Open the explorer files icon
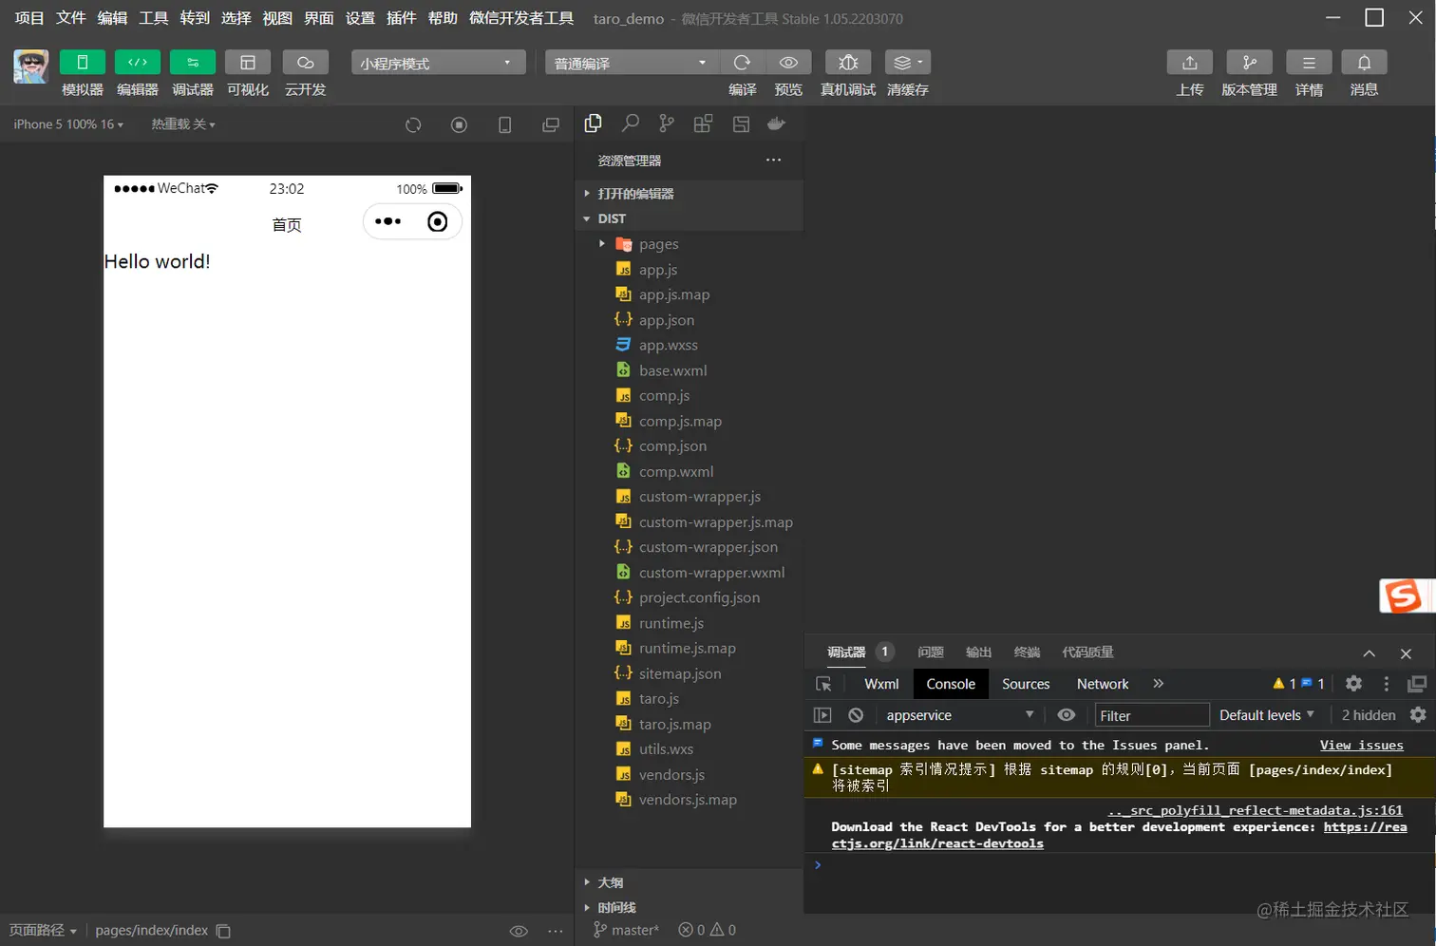The height and width of the screenshot is (946, 1436). (x=594, y=123)
